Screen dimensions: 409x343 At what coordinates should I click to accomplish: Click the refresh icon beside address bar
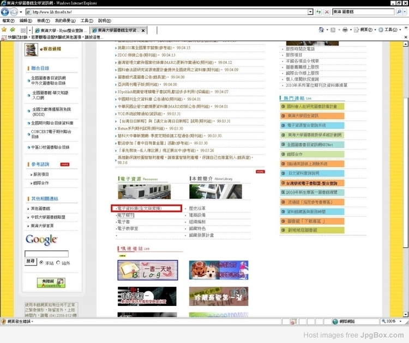319,11
